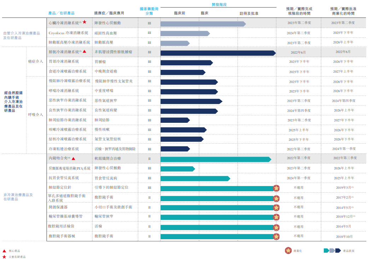Click commercialization medal in 輸尿管擴張球囊導管 row
373x259 pixels.
point(276,217)
